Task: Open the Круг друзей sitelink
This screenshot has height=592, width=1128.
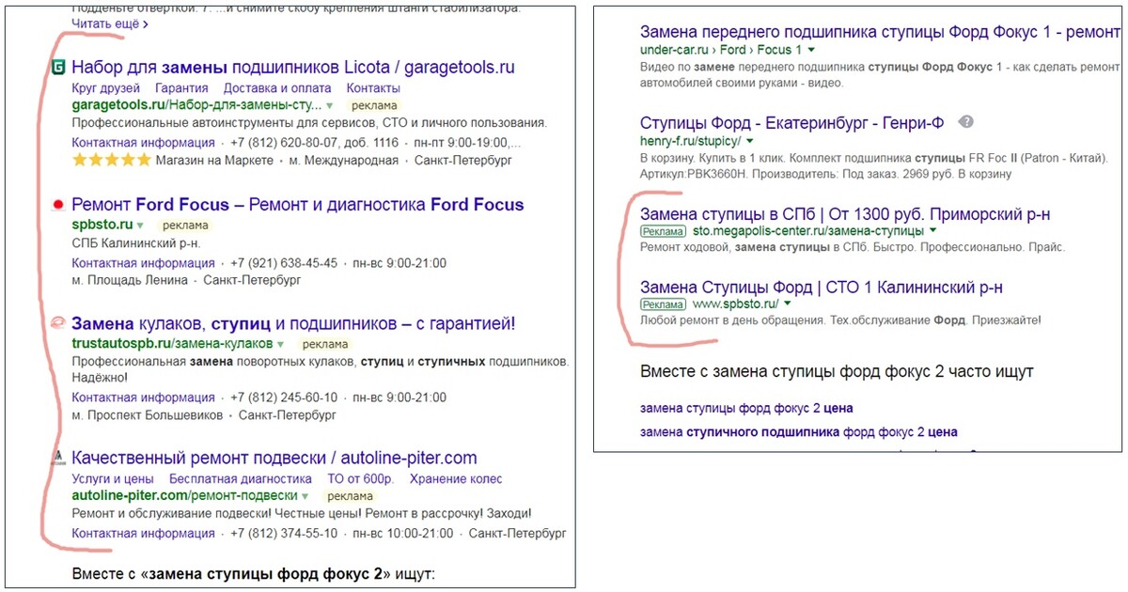Action: pyautogui.click(x=107, y=88)
